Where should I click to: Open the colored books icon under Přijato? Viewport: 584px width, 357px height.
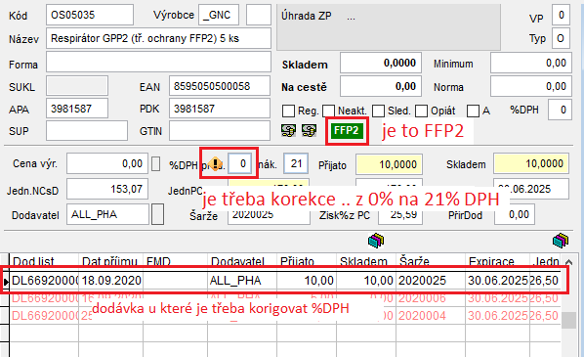[376, 241]
